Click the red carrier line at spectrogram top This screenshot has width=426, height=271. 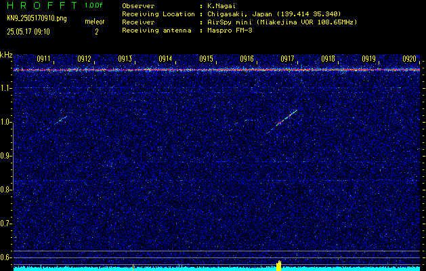[217, 70]
